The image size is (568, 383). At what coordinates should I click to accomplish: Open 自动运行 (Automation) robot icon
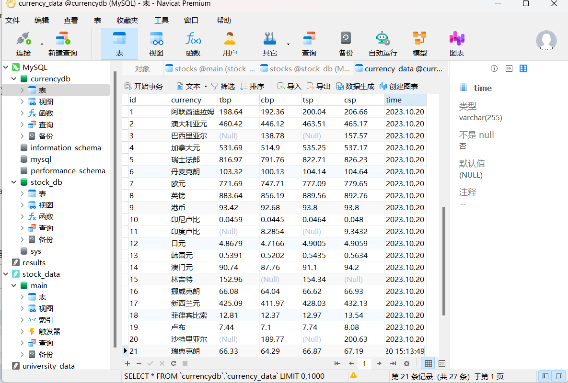pos(383,44)
